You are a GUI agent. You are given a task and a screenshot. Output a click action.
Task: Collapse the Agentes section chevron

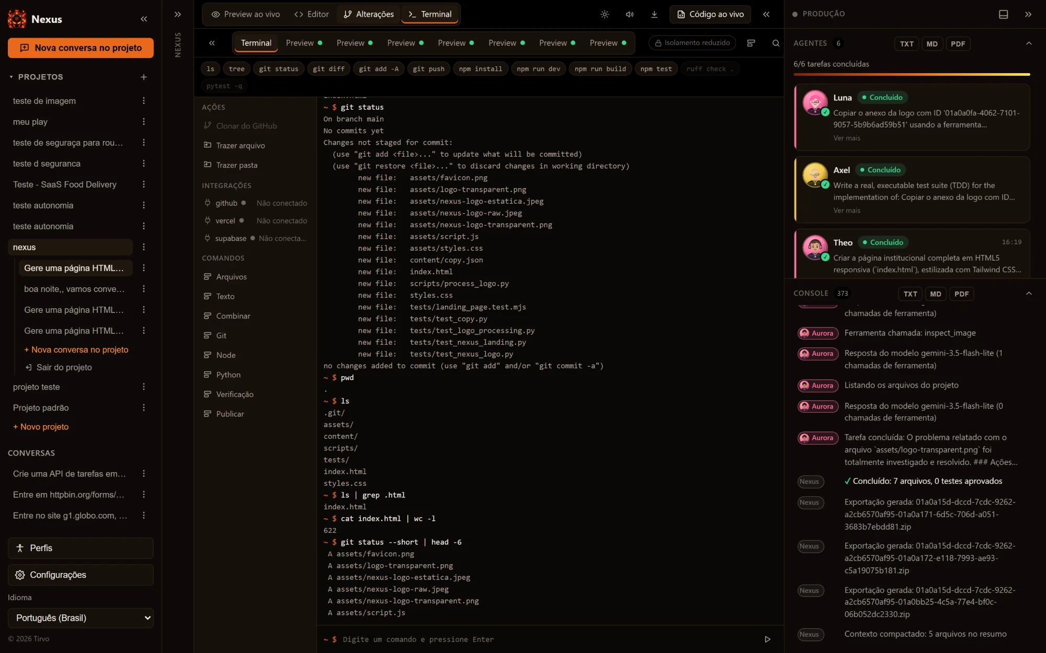[x=1029, y=43]
